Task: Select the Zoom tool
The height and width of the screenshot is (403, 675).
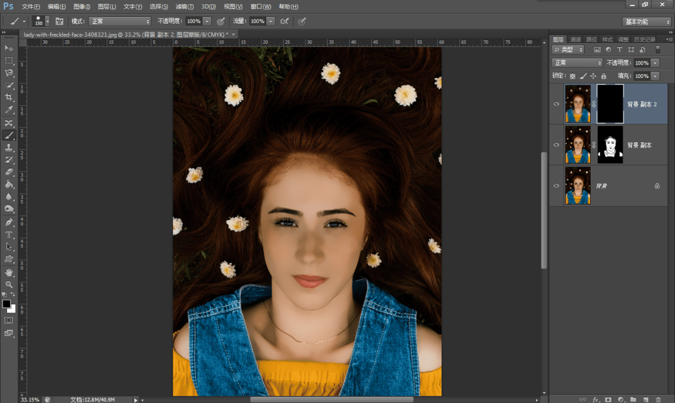Action: coord(9,285)
